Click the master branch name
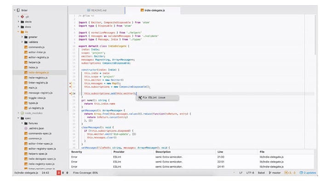Viewport: 331px width, 181px height. pyautogui.click(x=276, y=173)
